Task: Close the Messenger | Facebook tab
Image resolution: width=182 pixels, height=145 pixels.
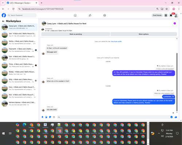Action: 36,3
